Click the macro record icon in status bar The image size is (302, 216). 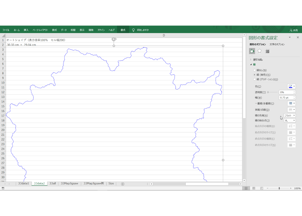pyautogui.click(x=3, y=188)
